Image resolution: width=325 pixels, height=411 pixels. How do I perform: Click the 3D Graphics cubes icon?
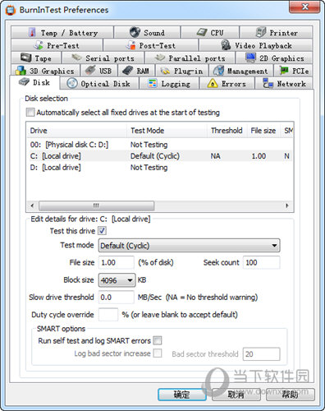[x=21, y=71]
